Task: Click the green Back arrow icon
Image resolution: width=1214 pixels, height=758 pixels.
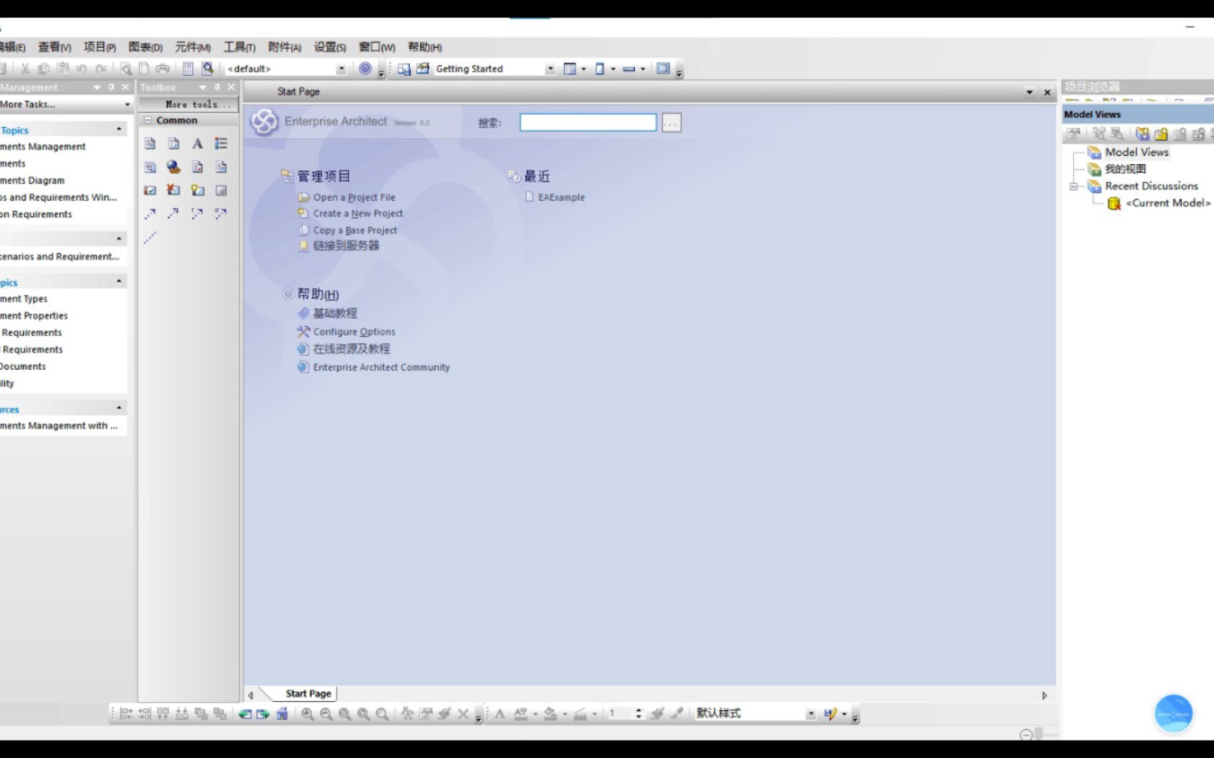Action: point(244,714)
